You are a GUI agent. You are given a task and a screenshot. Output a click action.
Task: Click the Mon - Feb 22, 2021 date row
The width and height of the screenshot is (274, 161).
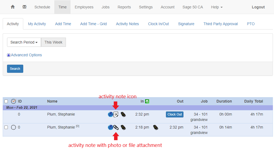coord(138,108)
